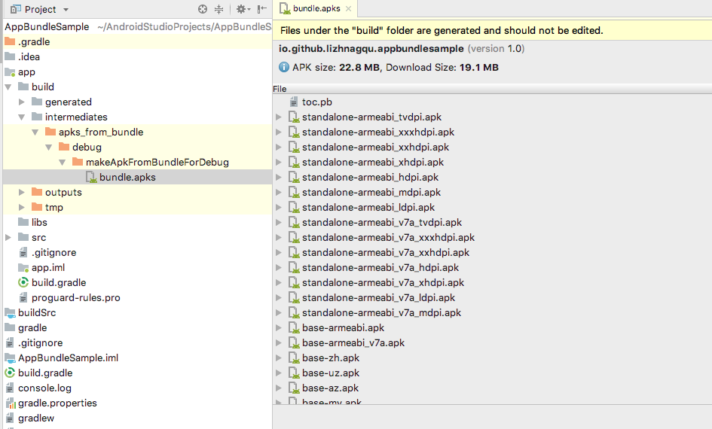Collapse the build folder

[x=9, y=87]
